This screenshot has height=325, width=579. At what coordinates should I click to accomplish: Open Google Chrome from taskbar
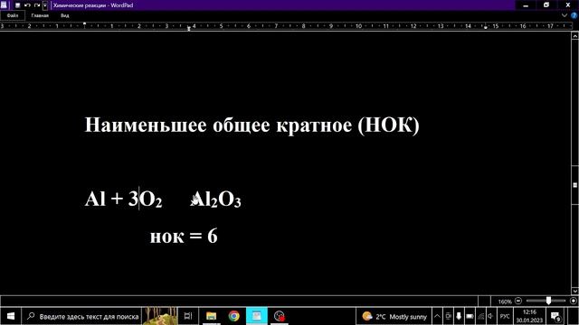(233, 316)
